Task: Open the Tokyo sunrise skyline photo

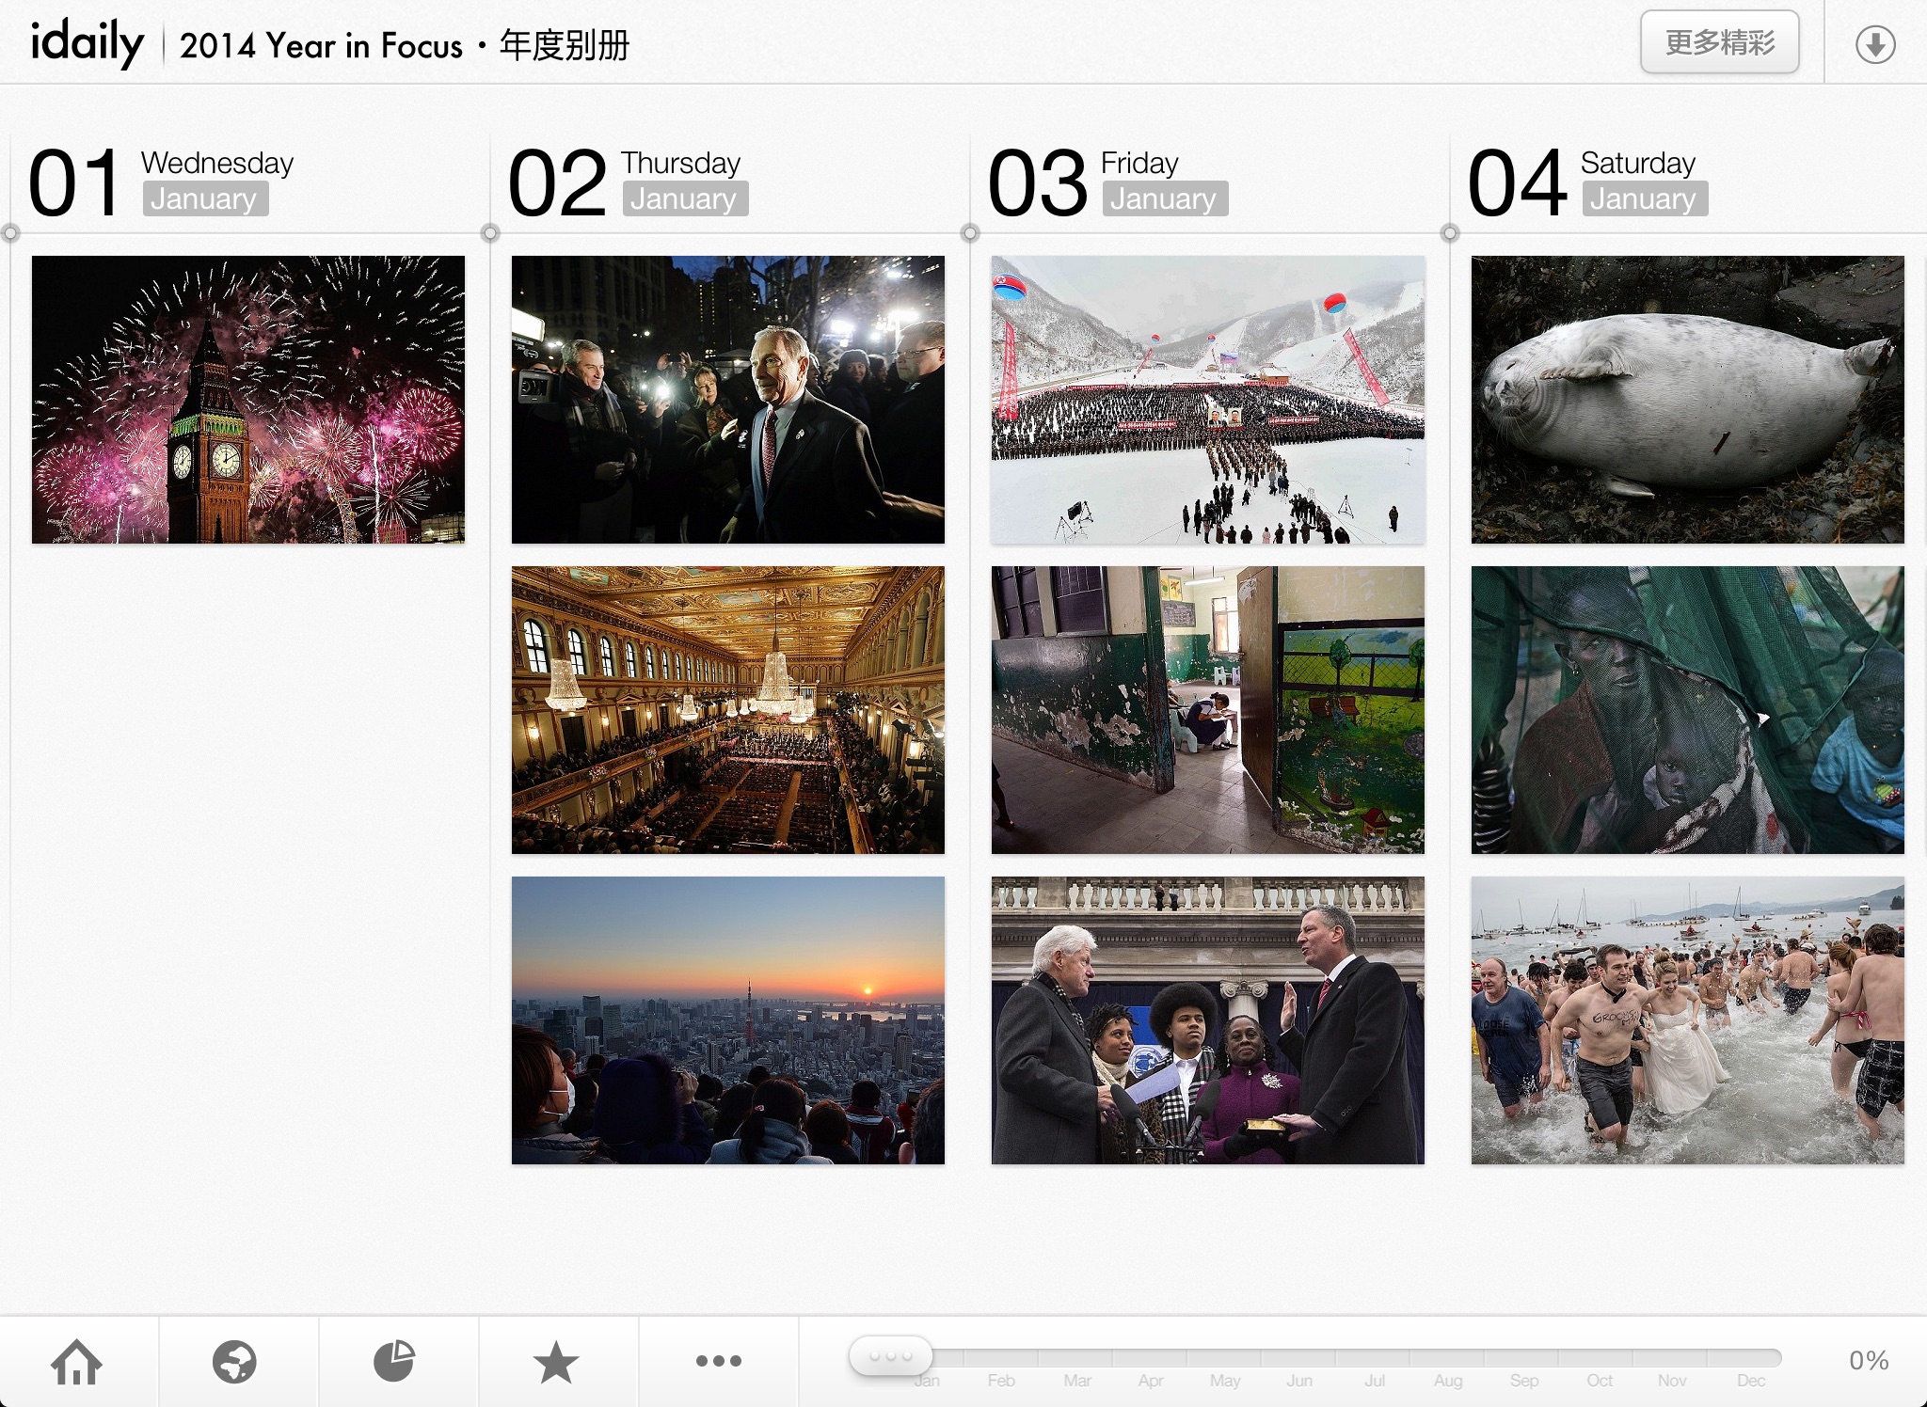Action: click(727, 1020)
